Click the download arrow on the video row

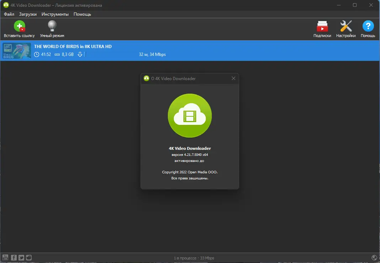80,54
